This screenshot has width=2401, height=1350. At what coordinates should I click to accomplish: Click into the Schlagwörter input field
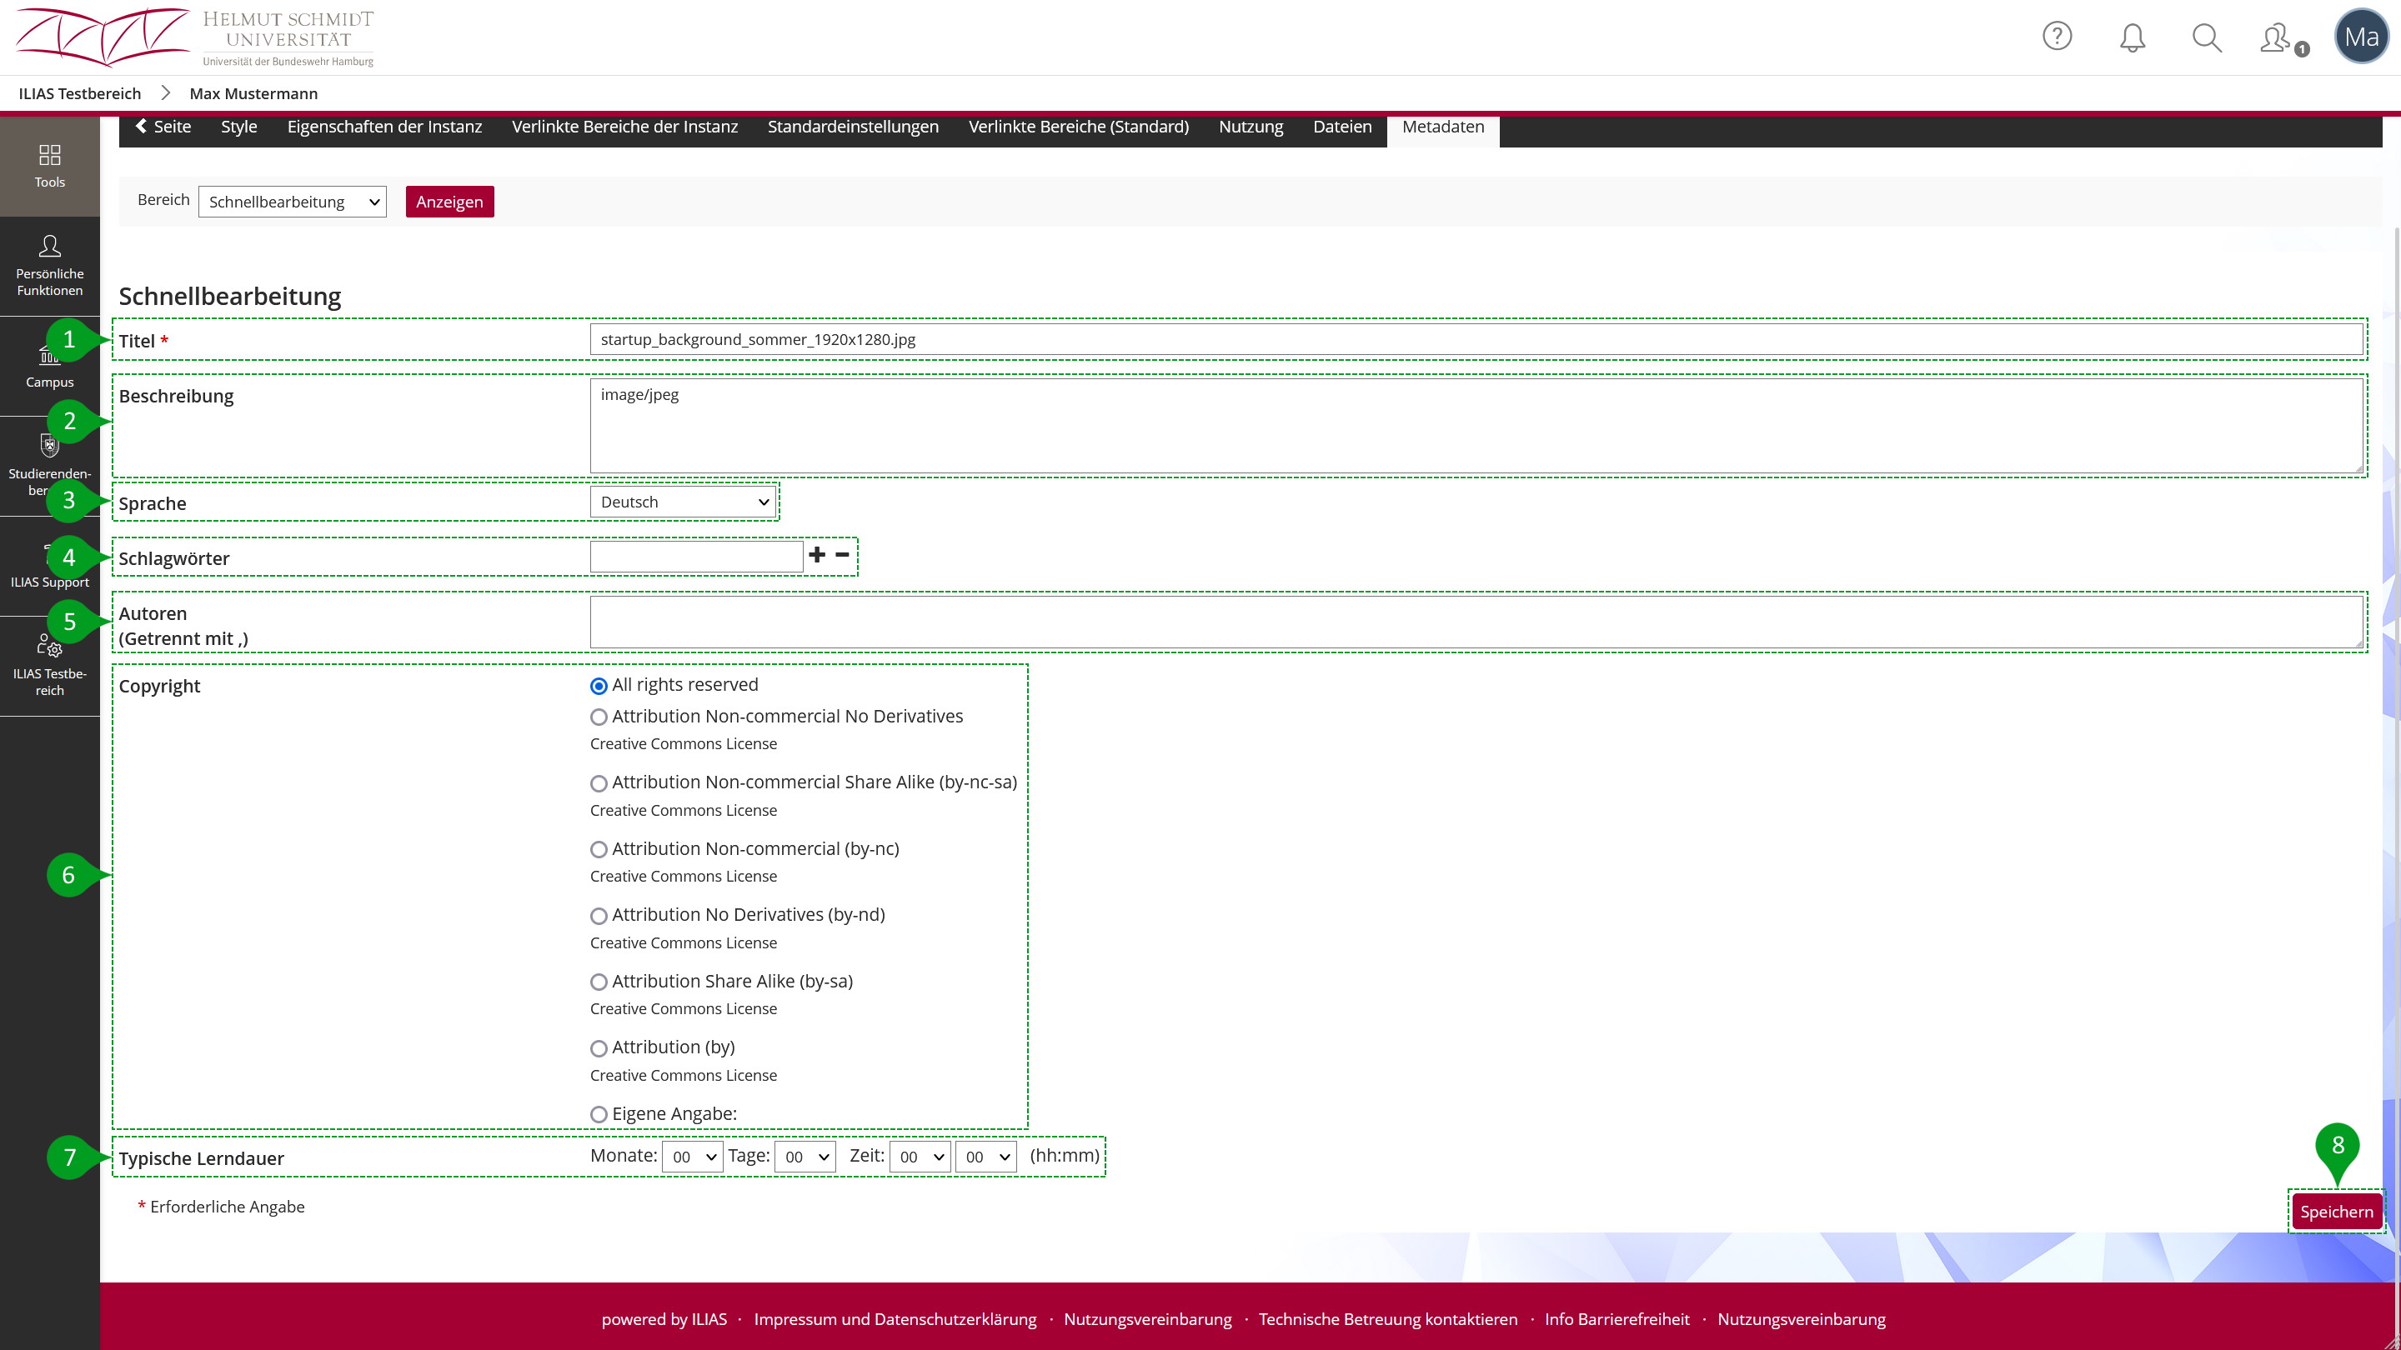pos(696,556)
